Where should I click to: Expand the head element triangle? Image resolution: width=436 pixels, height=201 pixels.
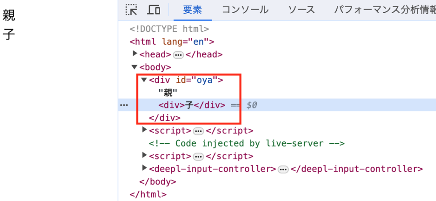135,54
